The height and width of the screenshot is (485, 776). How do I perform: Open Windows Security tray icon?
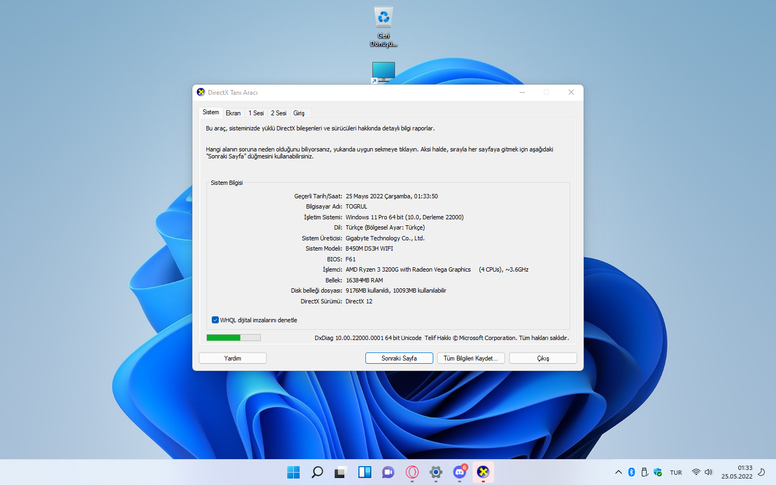click(x=657, y=472)
